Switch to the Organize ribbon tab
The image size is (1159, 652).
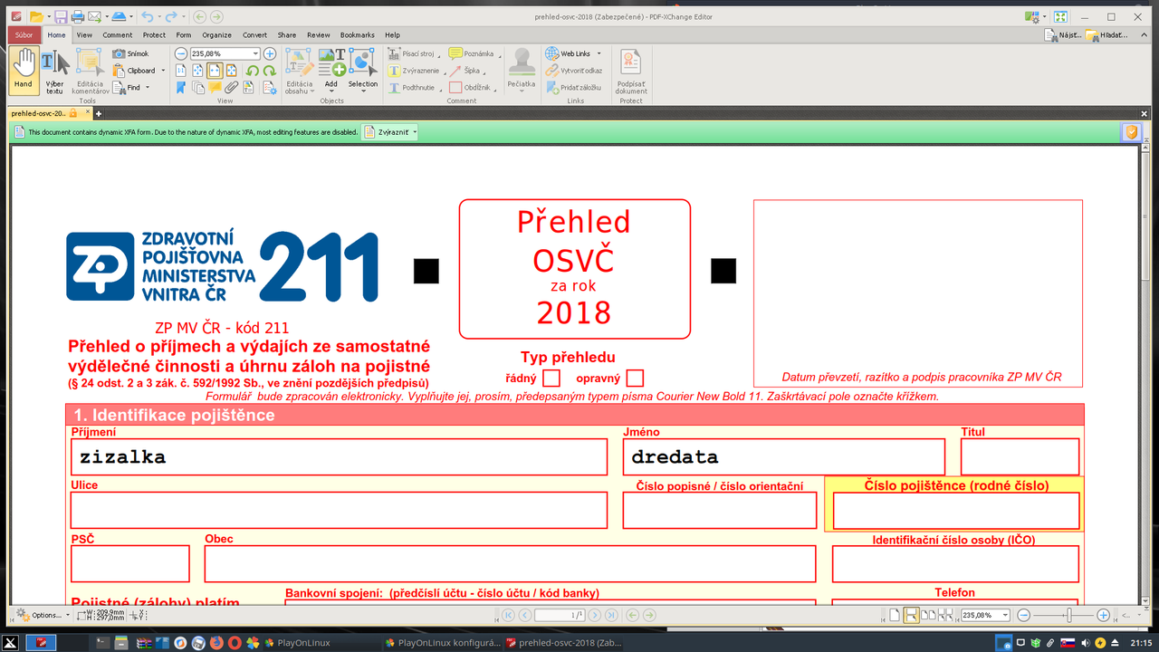[x=217, y=34]
